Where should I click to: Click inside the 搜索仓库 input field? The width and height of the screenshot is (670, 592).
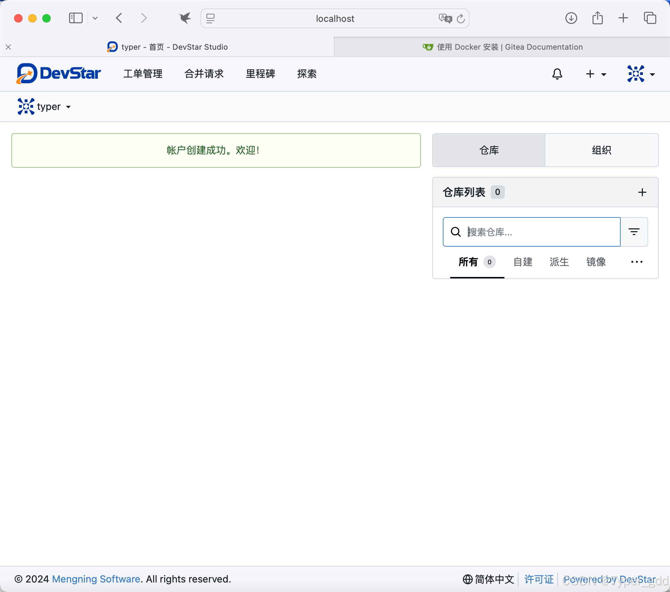point(528,232)
